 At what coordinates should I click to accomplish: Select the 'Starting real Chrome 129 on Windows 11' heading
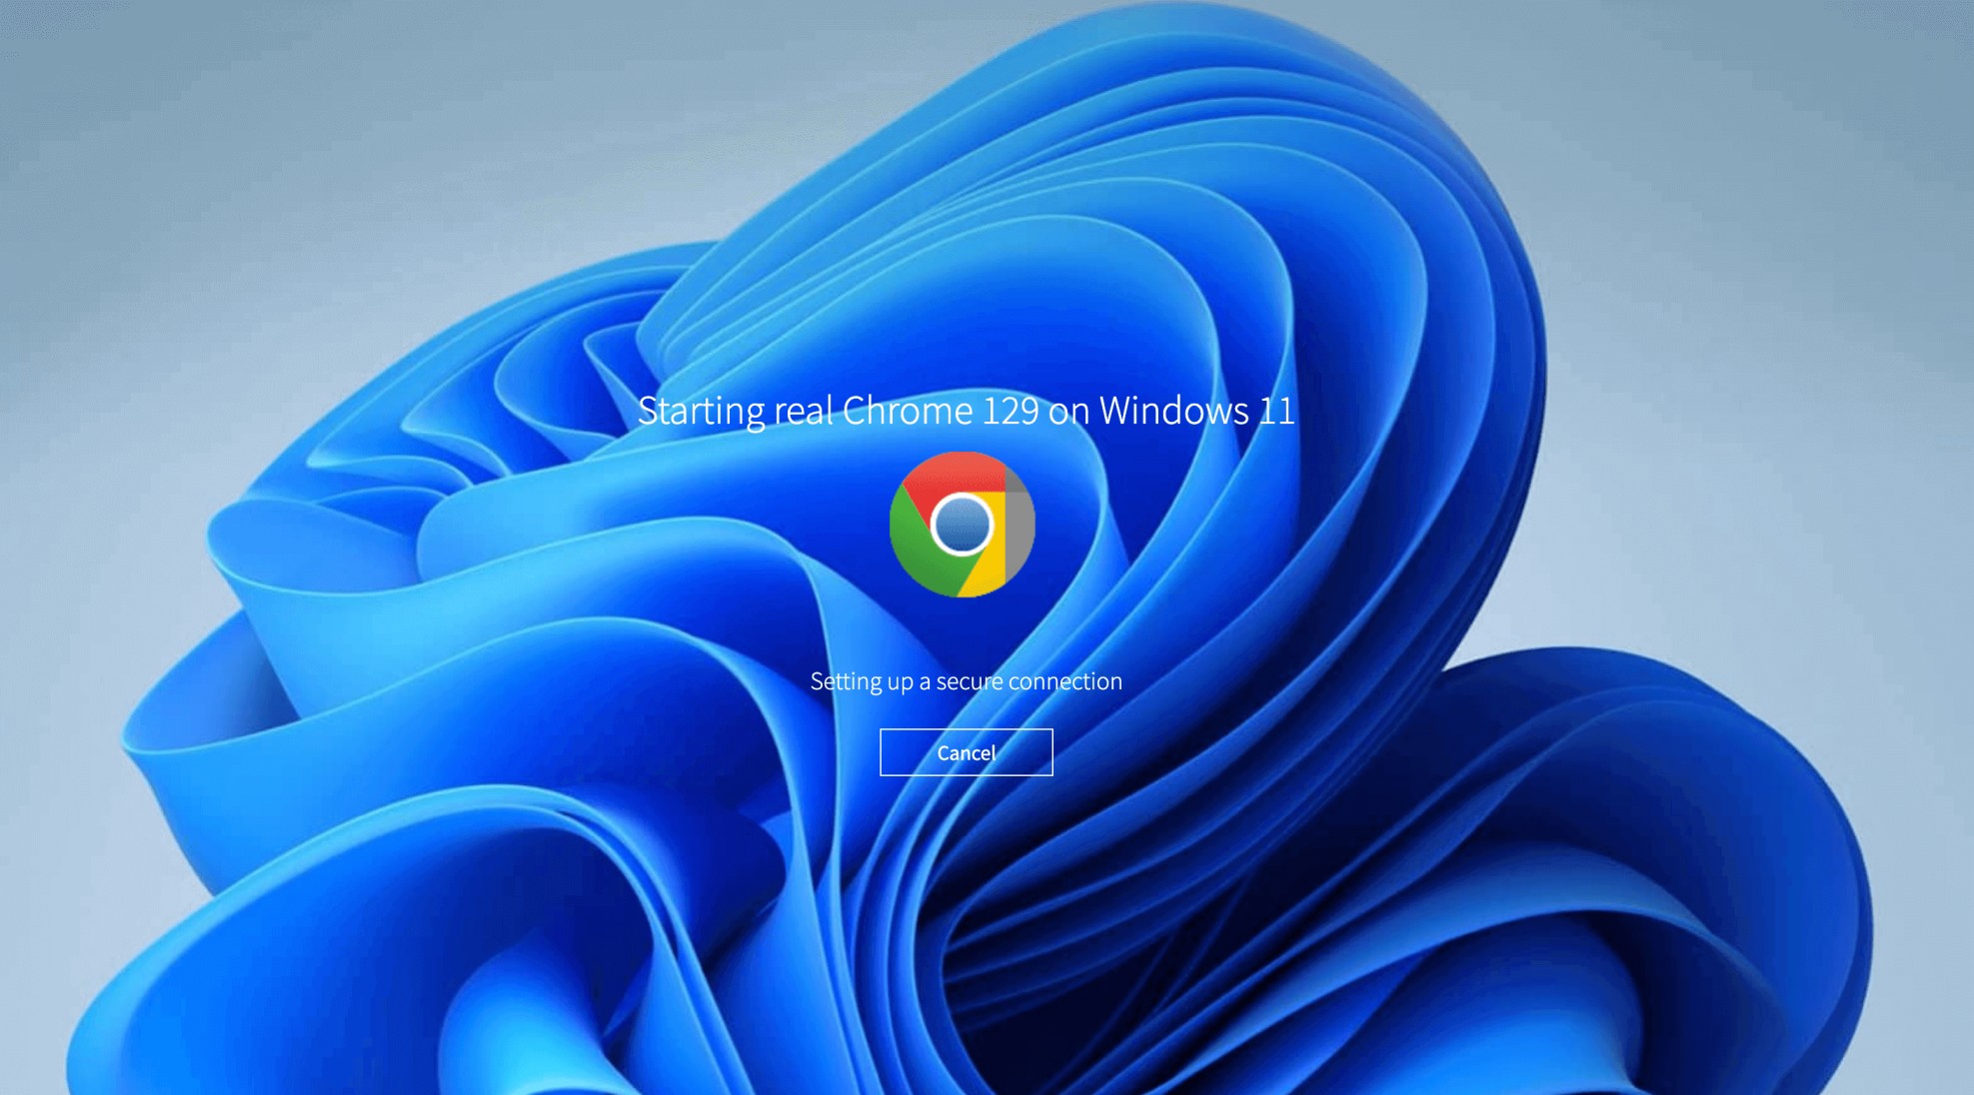(967, 411)
